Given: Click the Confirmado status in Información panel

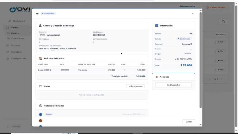Looking at the screenshot, I should click(x=184, y=39).
